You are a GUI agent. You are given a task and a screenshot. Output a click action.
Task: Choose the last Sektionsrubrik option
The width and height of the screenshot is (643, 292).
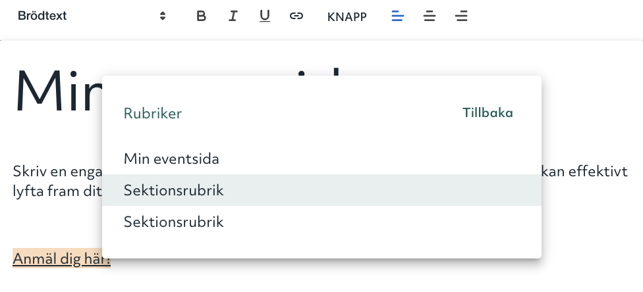tap(321, 222)
